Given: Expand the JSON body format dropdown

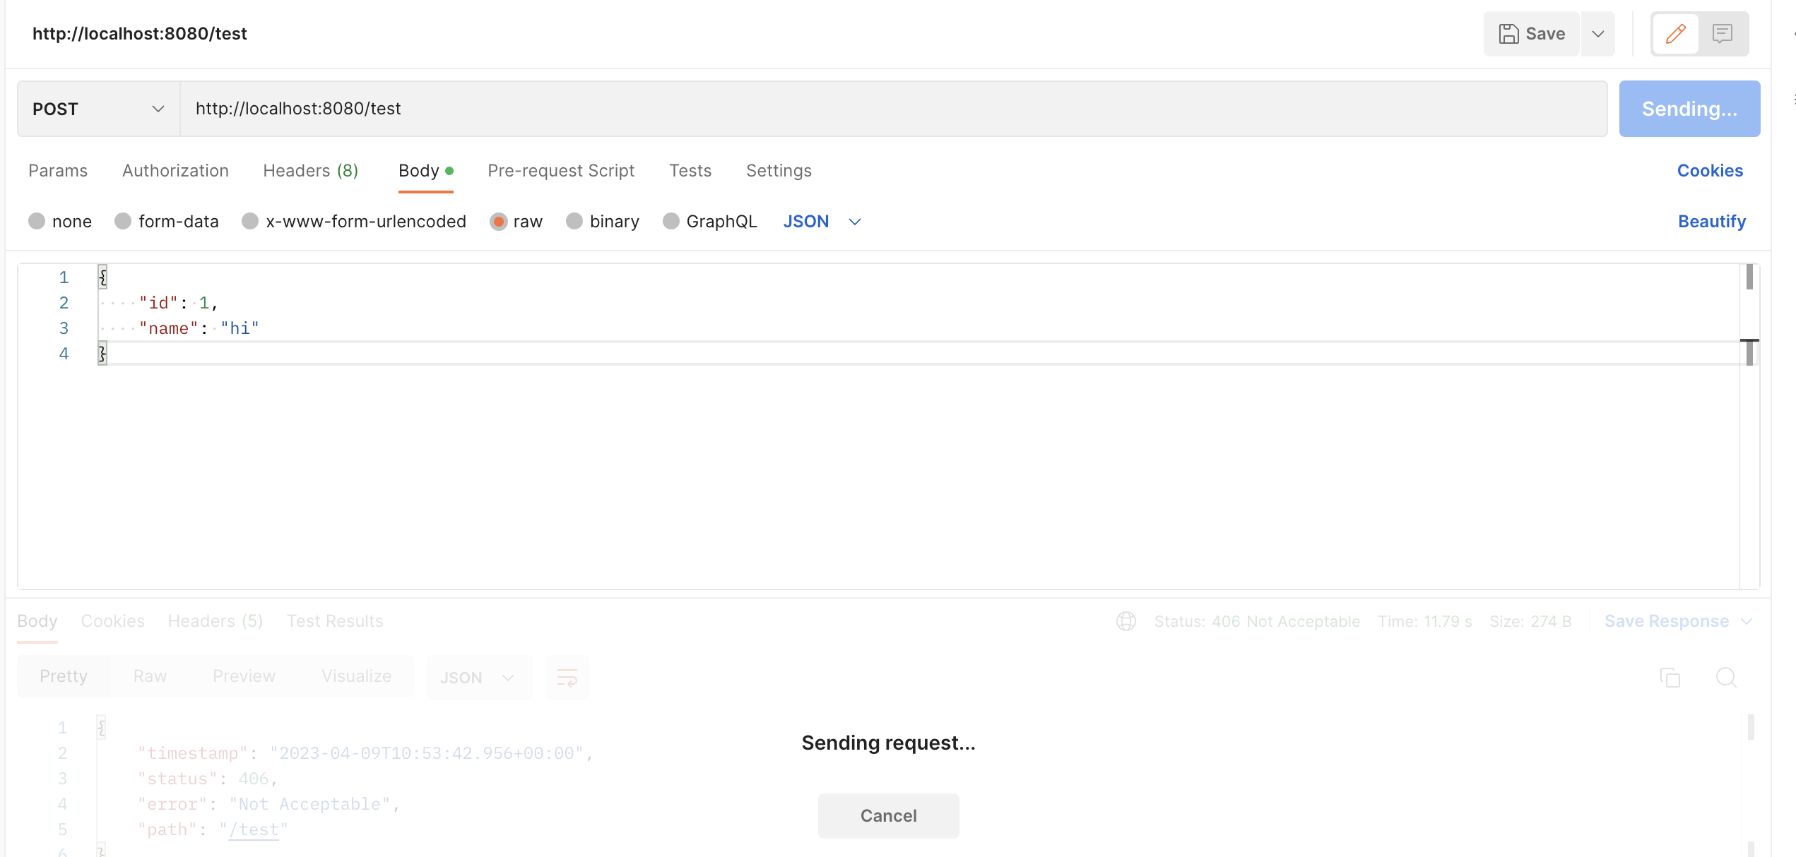Looking at the screenshot, I should click(x=854, y=222).
